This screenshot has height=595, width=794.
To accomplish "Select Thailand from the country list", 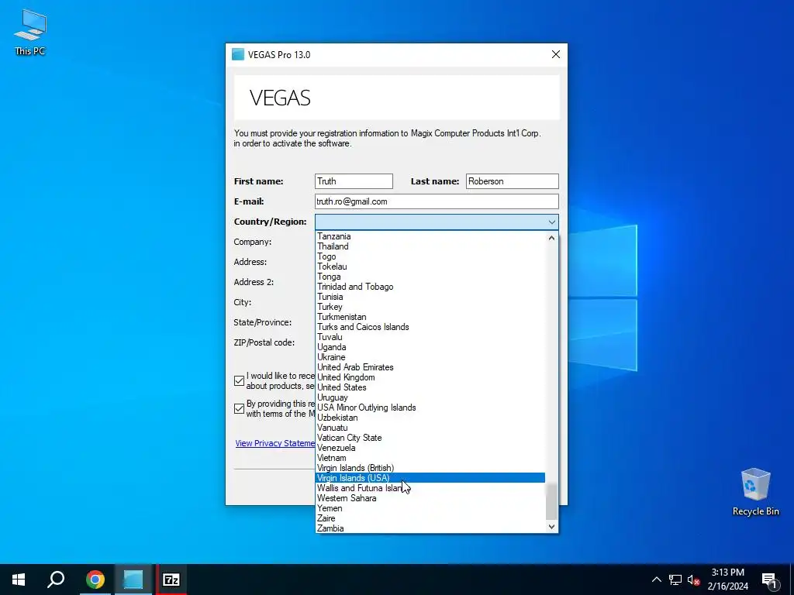I will click(430, 246).
